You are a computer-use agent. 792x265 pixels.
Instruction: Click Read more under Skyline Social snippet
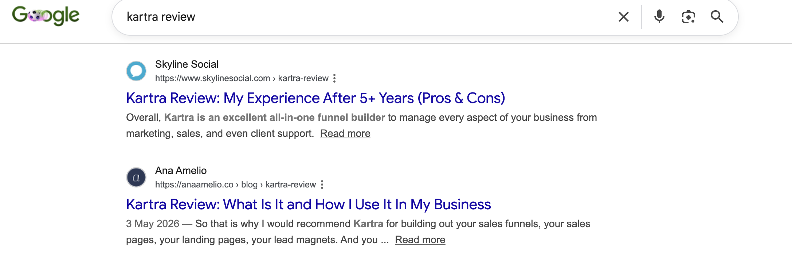tap(345, 134)
